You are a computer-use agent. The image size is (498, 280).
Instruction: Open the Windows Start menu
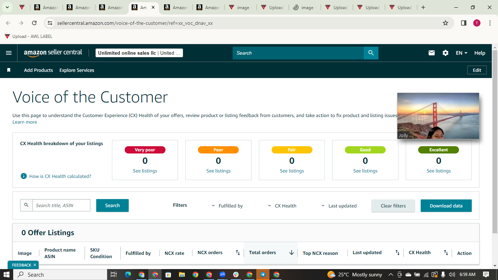(x=7, y=275)
